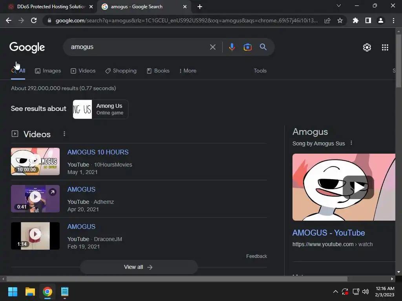
Task: Click the About 292,000,000 results text
Action: click(x=63, y=88)
